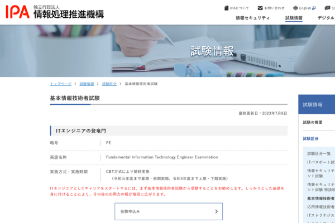Open the お問い合わせ link

[x=274, y=8]
